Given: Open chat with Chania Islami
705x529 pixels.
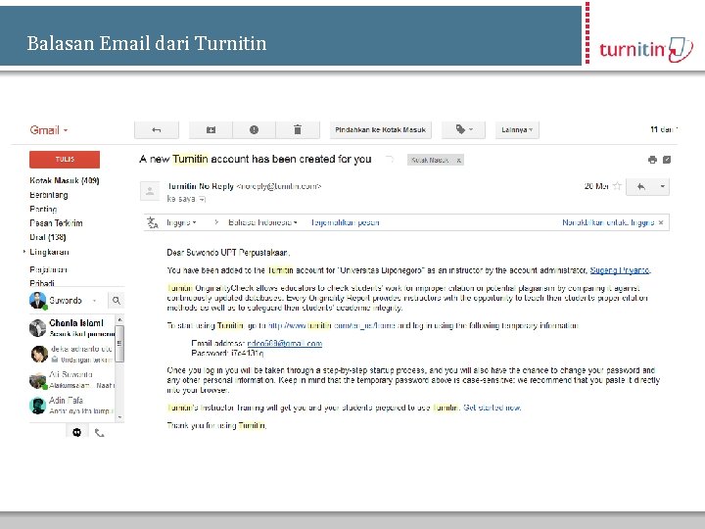Looking at the screenshot, I should tap(71, 328).
